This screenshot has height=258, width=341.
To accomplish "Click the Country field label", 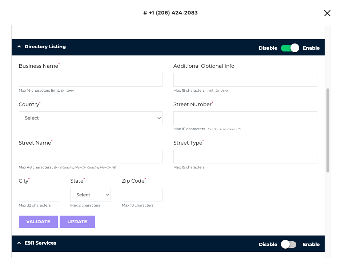I will pyautogui.click(x=29, y=104).
